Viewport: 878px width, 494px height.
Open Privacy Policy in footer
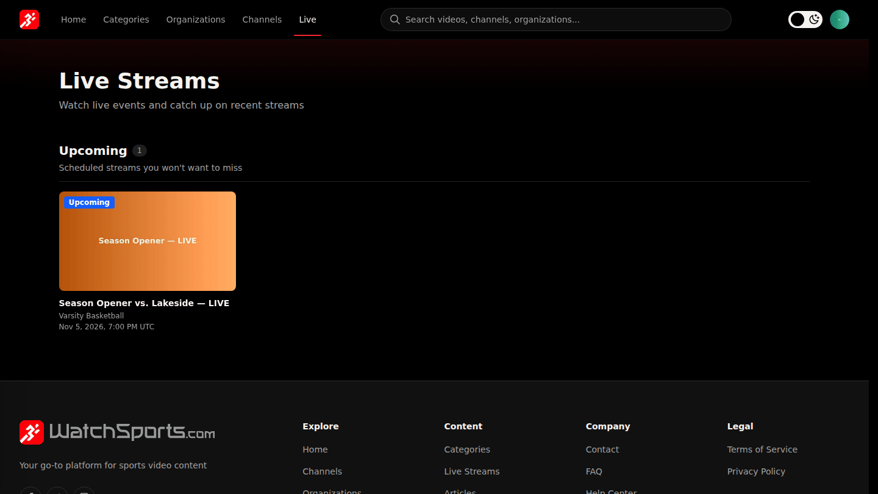pos(756,471)
